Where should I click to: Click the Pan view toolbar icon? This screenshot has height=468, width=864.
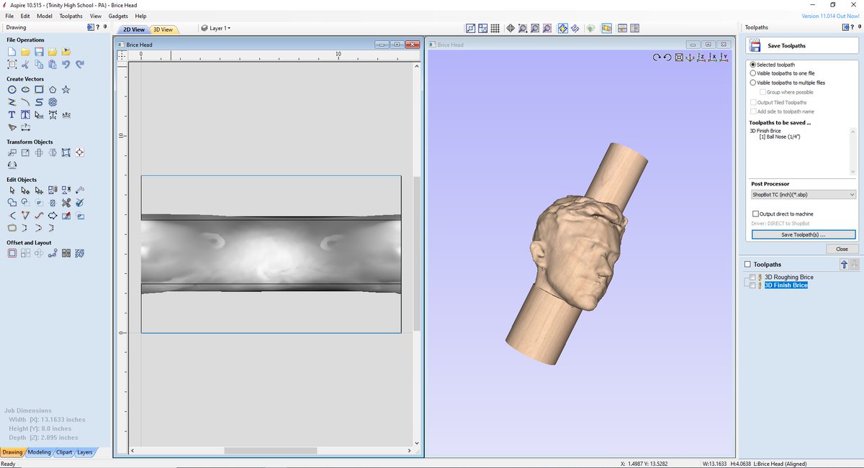pos(510,28)
